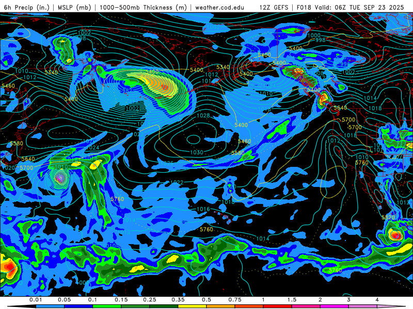Click the red-cored tropical cyclone below the 5820 label
This screenshot has width=413, height=309.
tap(395, 235)
